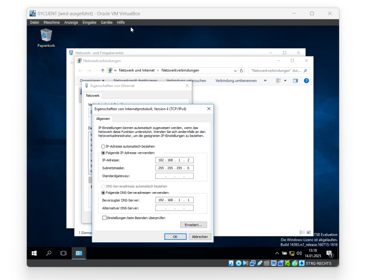
Task: Click the tray volume speaker icon
Action: (299, 253)
